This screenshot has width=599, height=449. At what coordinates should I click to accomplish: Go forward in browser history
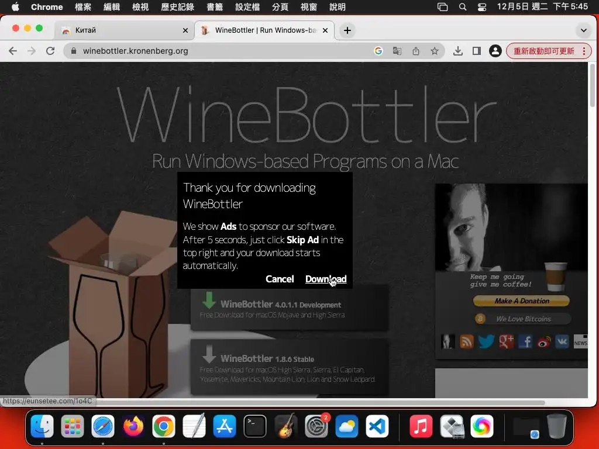tap(32, 51)
